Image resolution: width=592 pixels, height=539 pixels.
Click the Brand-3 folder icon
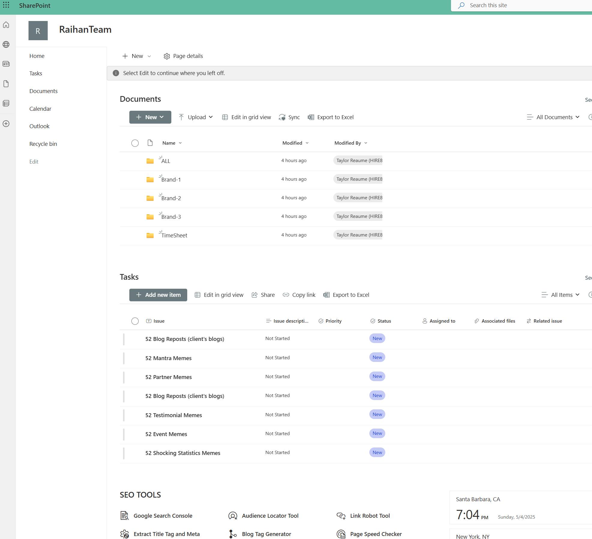(x=150, y=217)
